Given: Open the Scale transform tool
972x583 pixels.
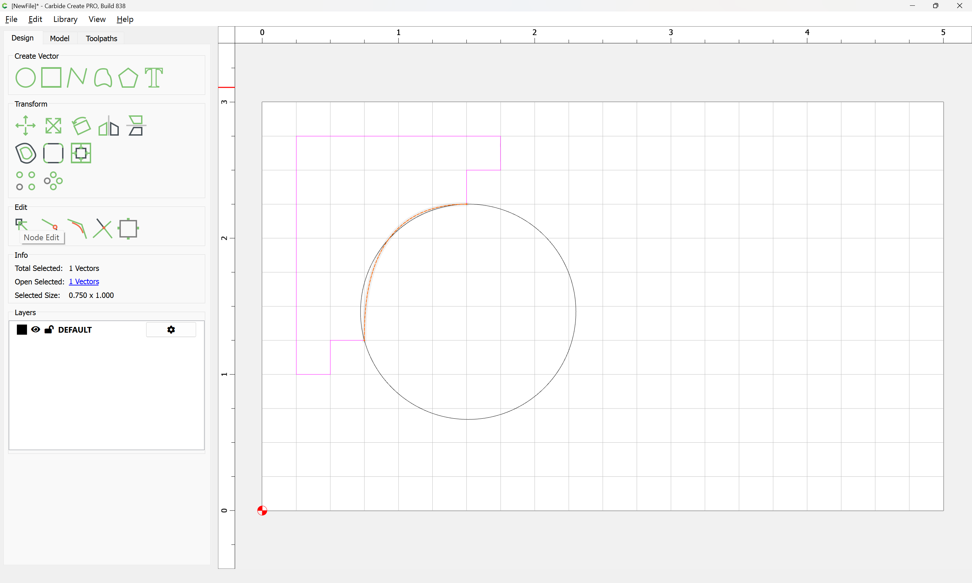Looking at the screenshot, I should pyautogui.click(x=53, y=126).
